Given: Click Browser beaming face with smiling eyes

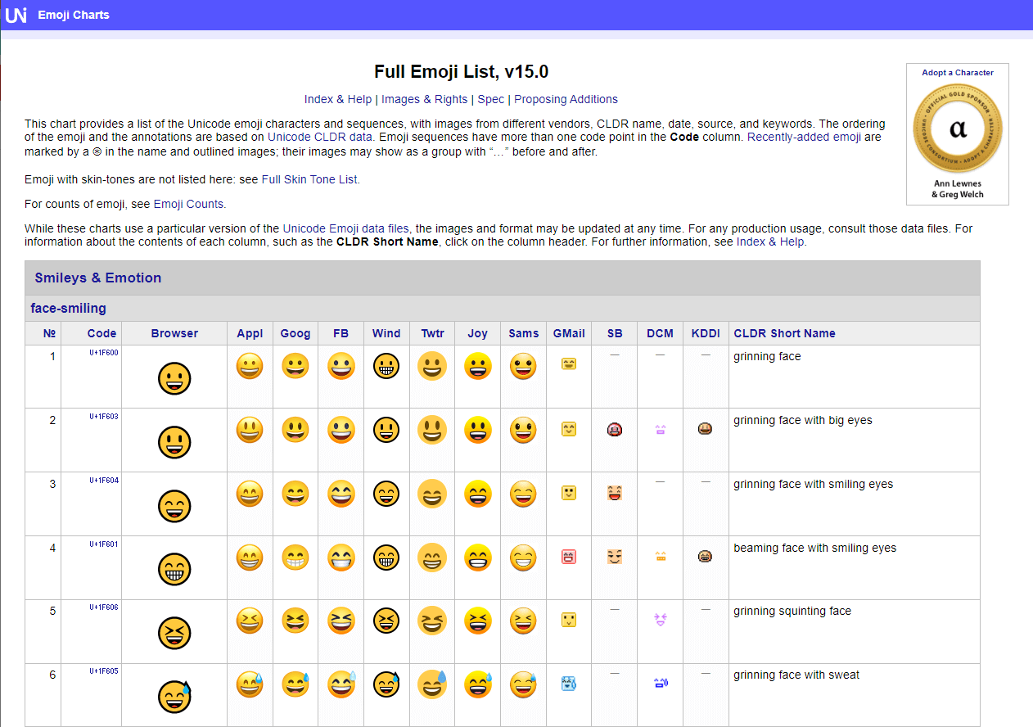Looking at the screenshot, I should coord(174,571).
